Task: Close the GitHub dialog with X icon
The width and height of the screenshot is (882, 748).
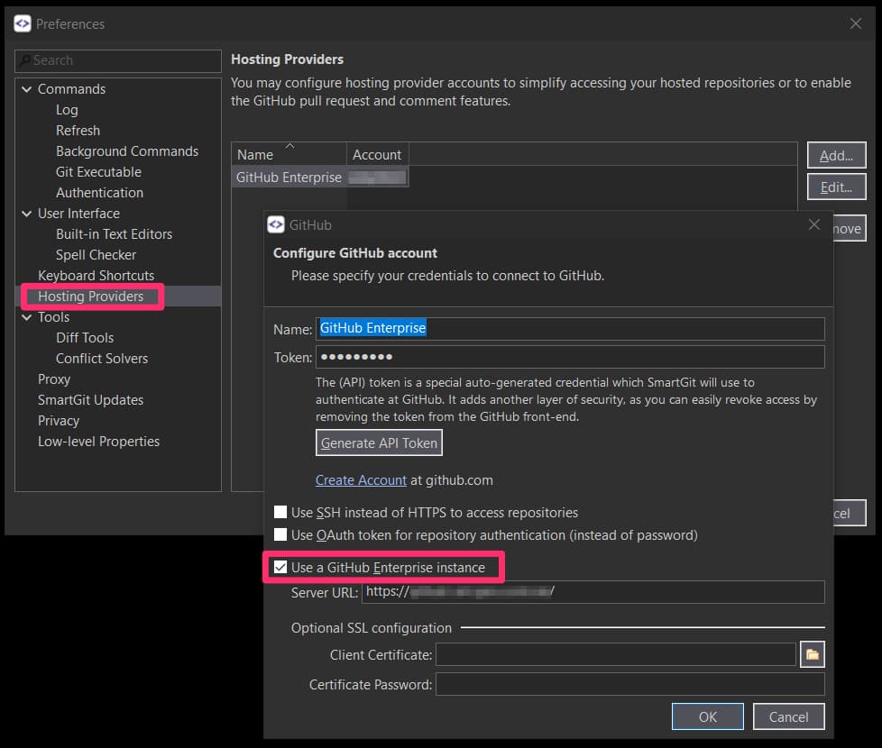Action: (x=813, y=224)
